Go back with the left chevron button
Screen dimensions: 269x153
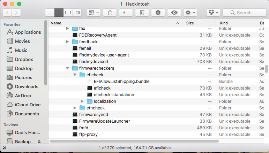(x=7, y=13)
